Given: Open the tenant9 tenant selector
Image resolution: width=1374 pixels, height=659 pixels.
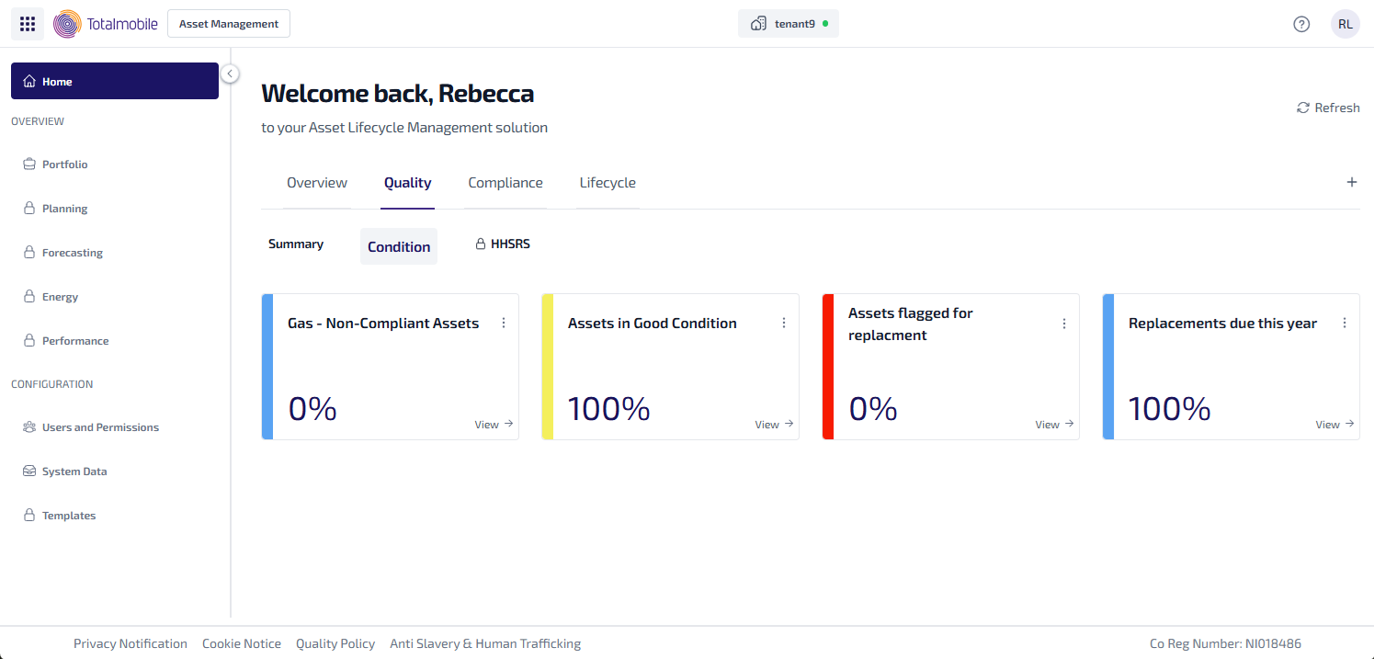Looking at the screenshot, I should tap(788, 24).
